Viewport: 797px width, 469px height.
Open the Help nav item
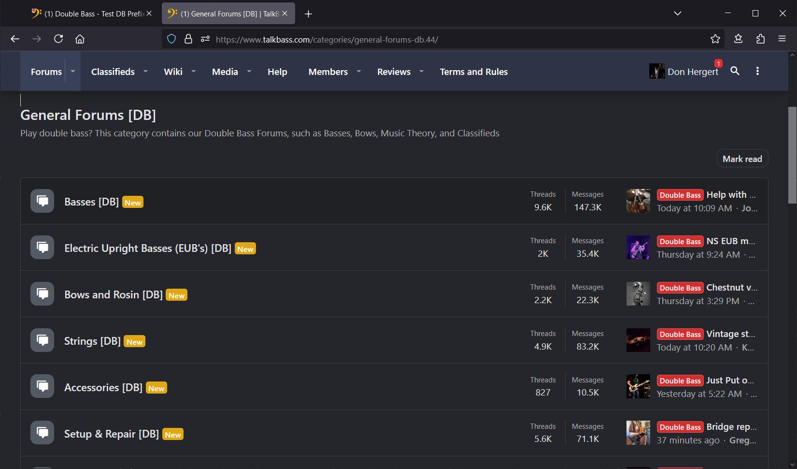click(277, 72)
